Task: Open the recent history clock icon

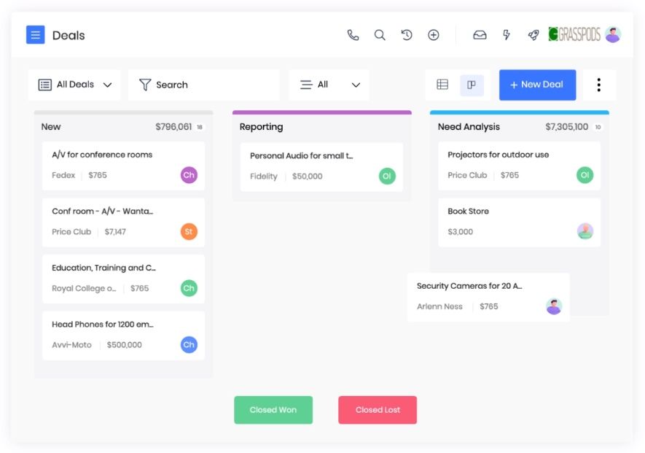Action: coord(407,35)
